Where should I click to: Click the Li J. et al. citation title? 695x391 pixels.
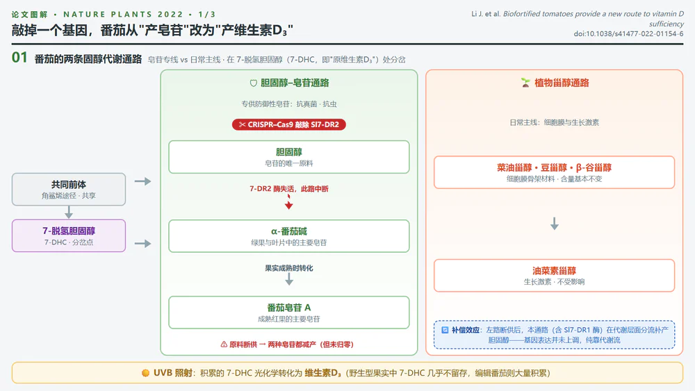pos(578,19)
